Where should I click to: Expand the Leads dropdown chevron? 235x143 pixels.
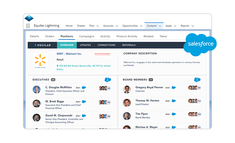point(175,26)
